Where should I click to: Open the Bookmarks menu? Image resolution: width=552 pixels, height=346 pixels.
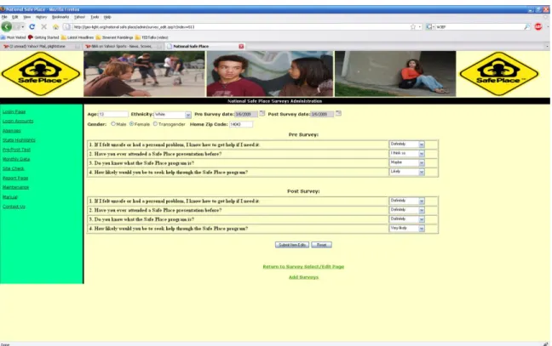(60, 17)
